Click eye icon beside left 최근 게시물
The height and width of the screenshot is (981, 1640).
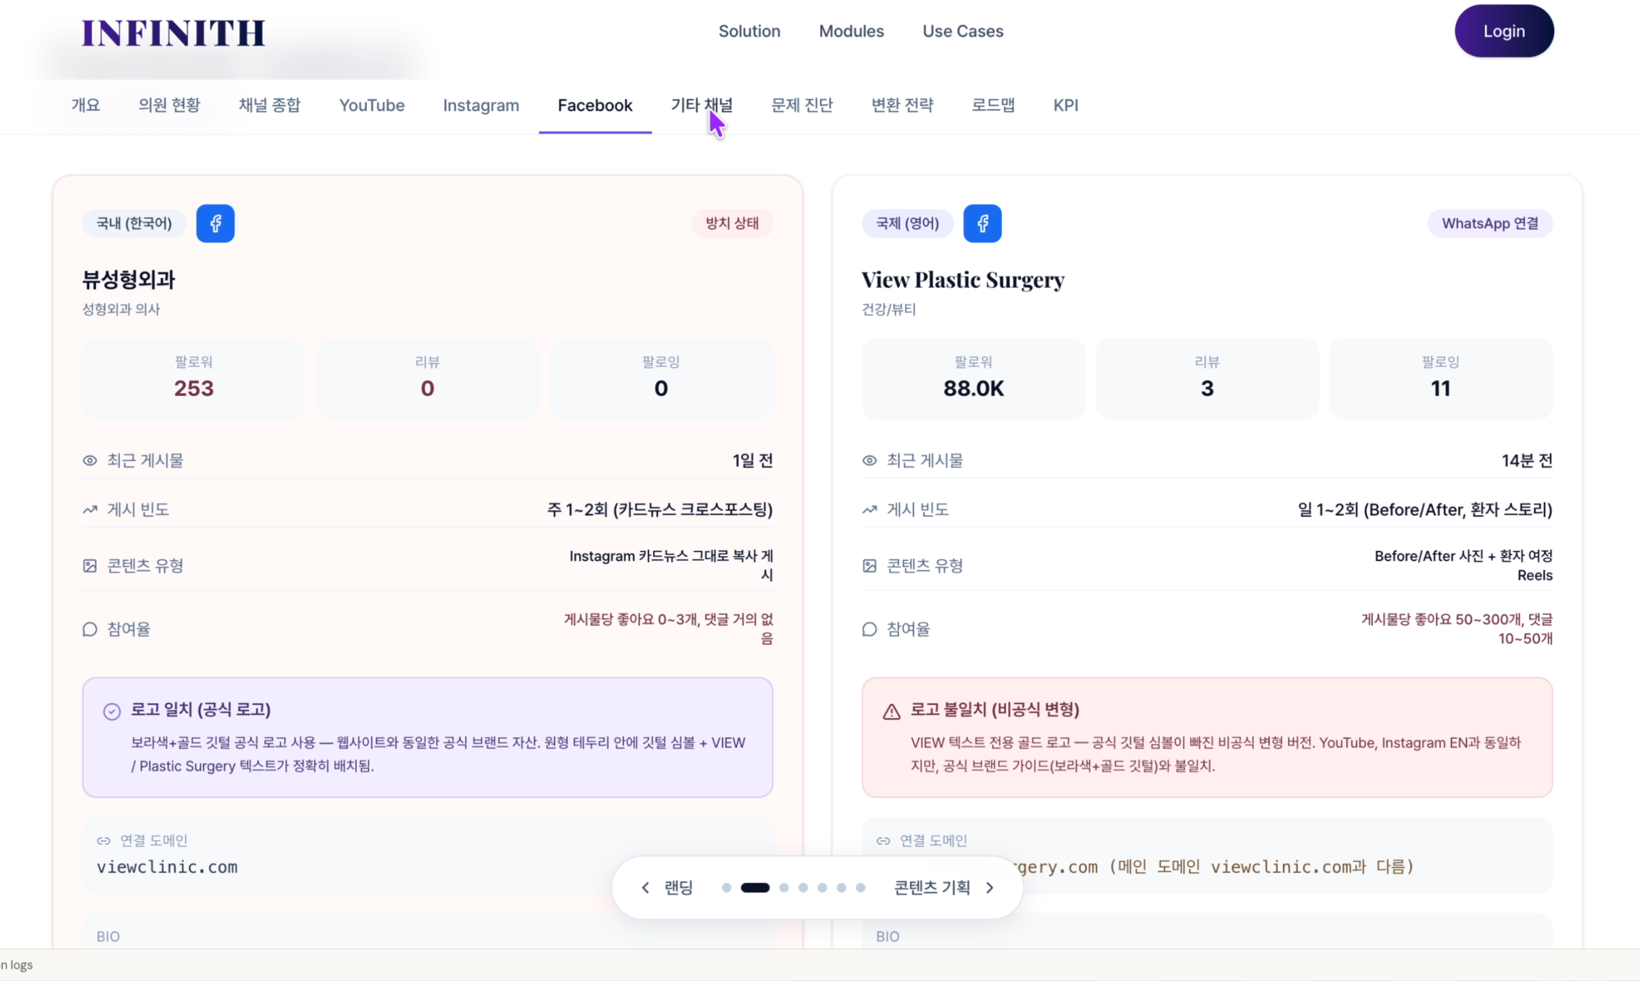tap(90, 461)
